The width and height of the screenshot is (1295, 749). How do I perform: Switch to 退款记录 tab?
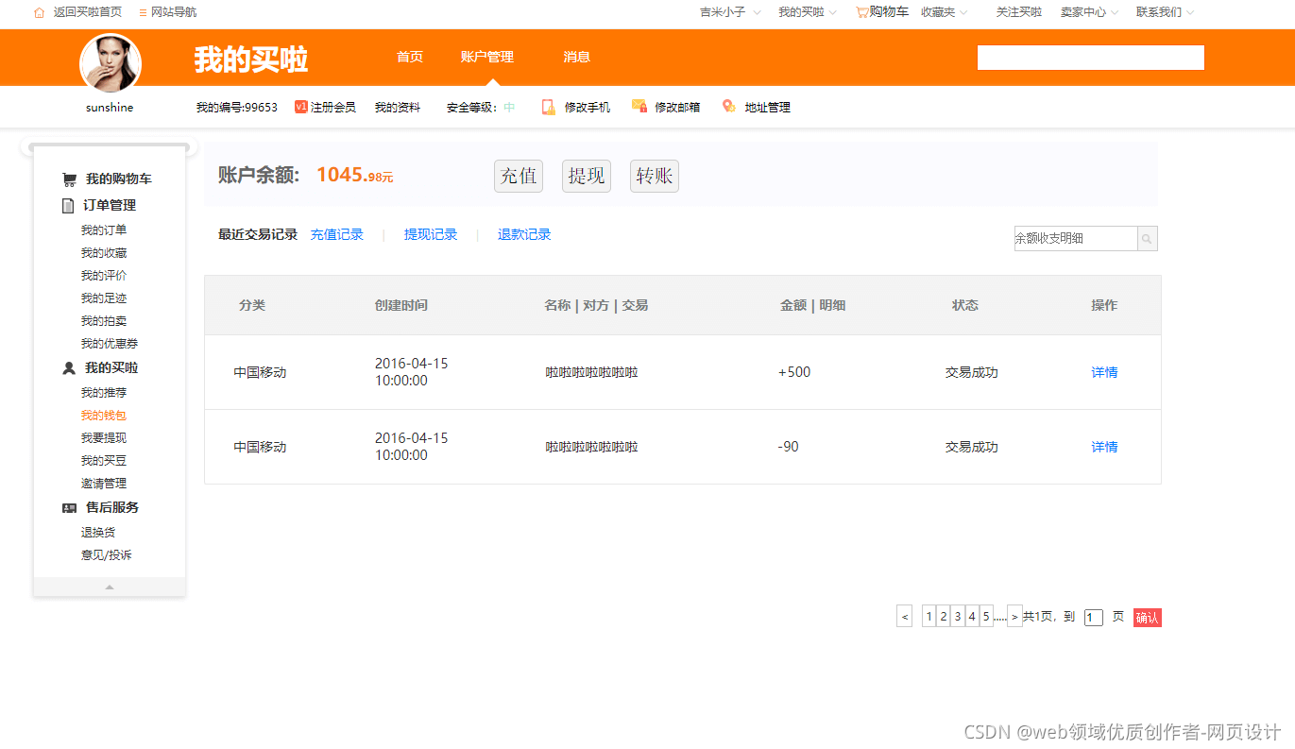524,234
